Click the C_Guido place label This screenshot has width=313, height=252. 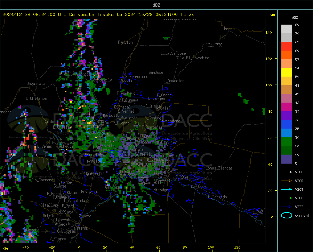click(x=47, y=122)
